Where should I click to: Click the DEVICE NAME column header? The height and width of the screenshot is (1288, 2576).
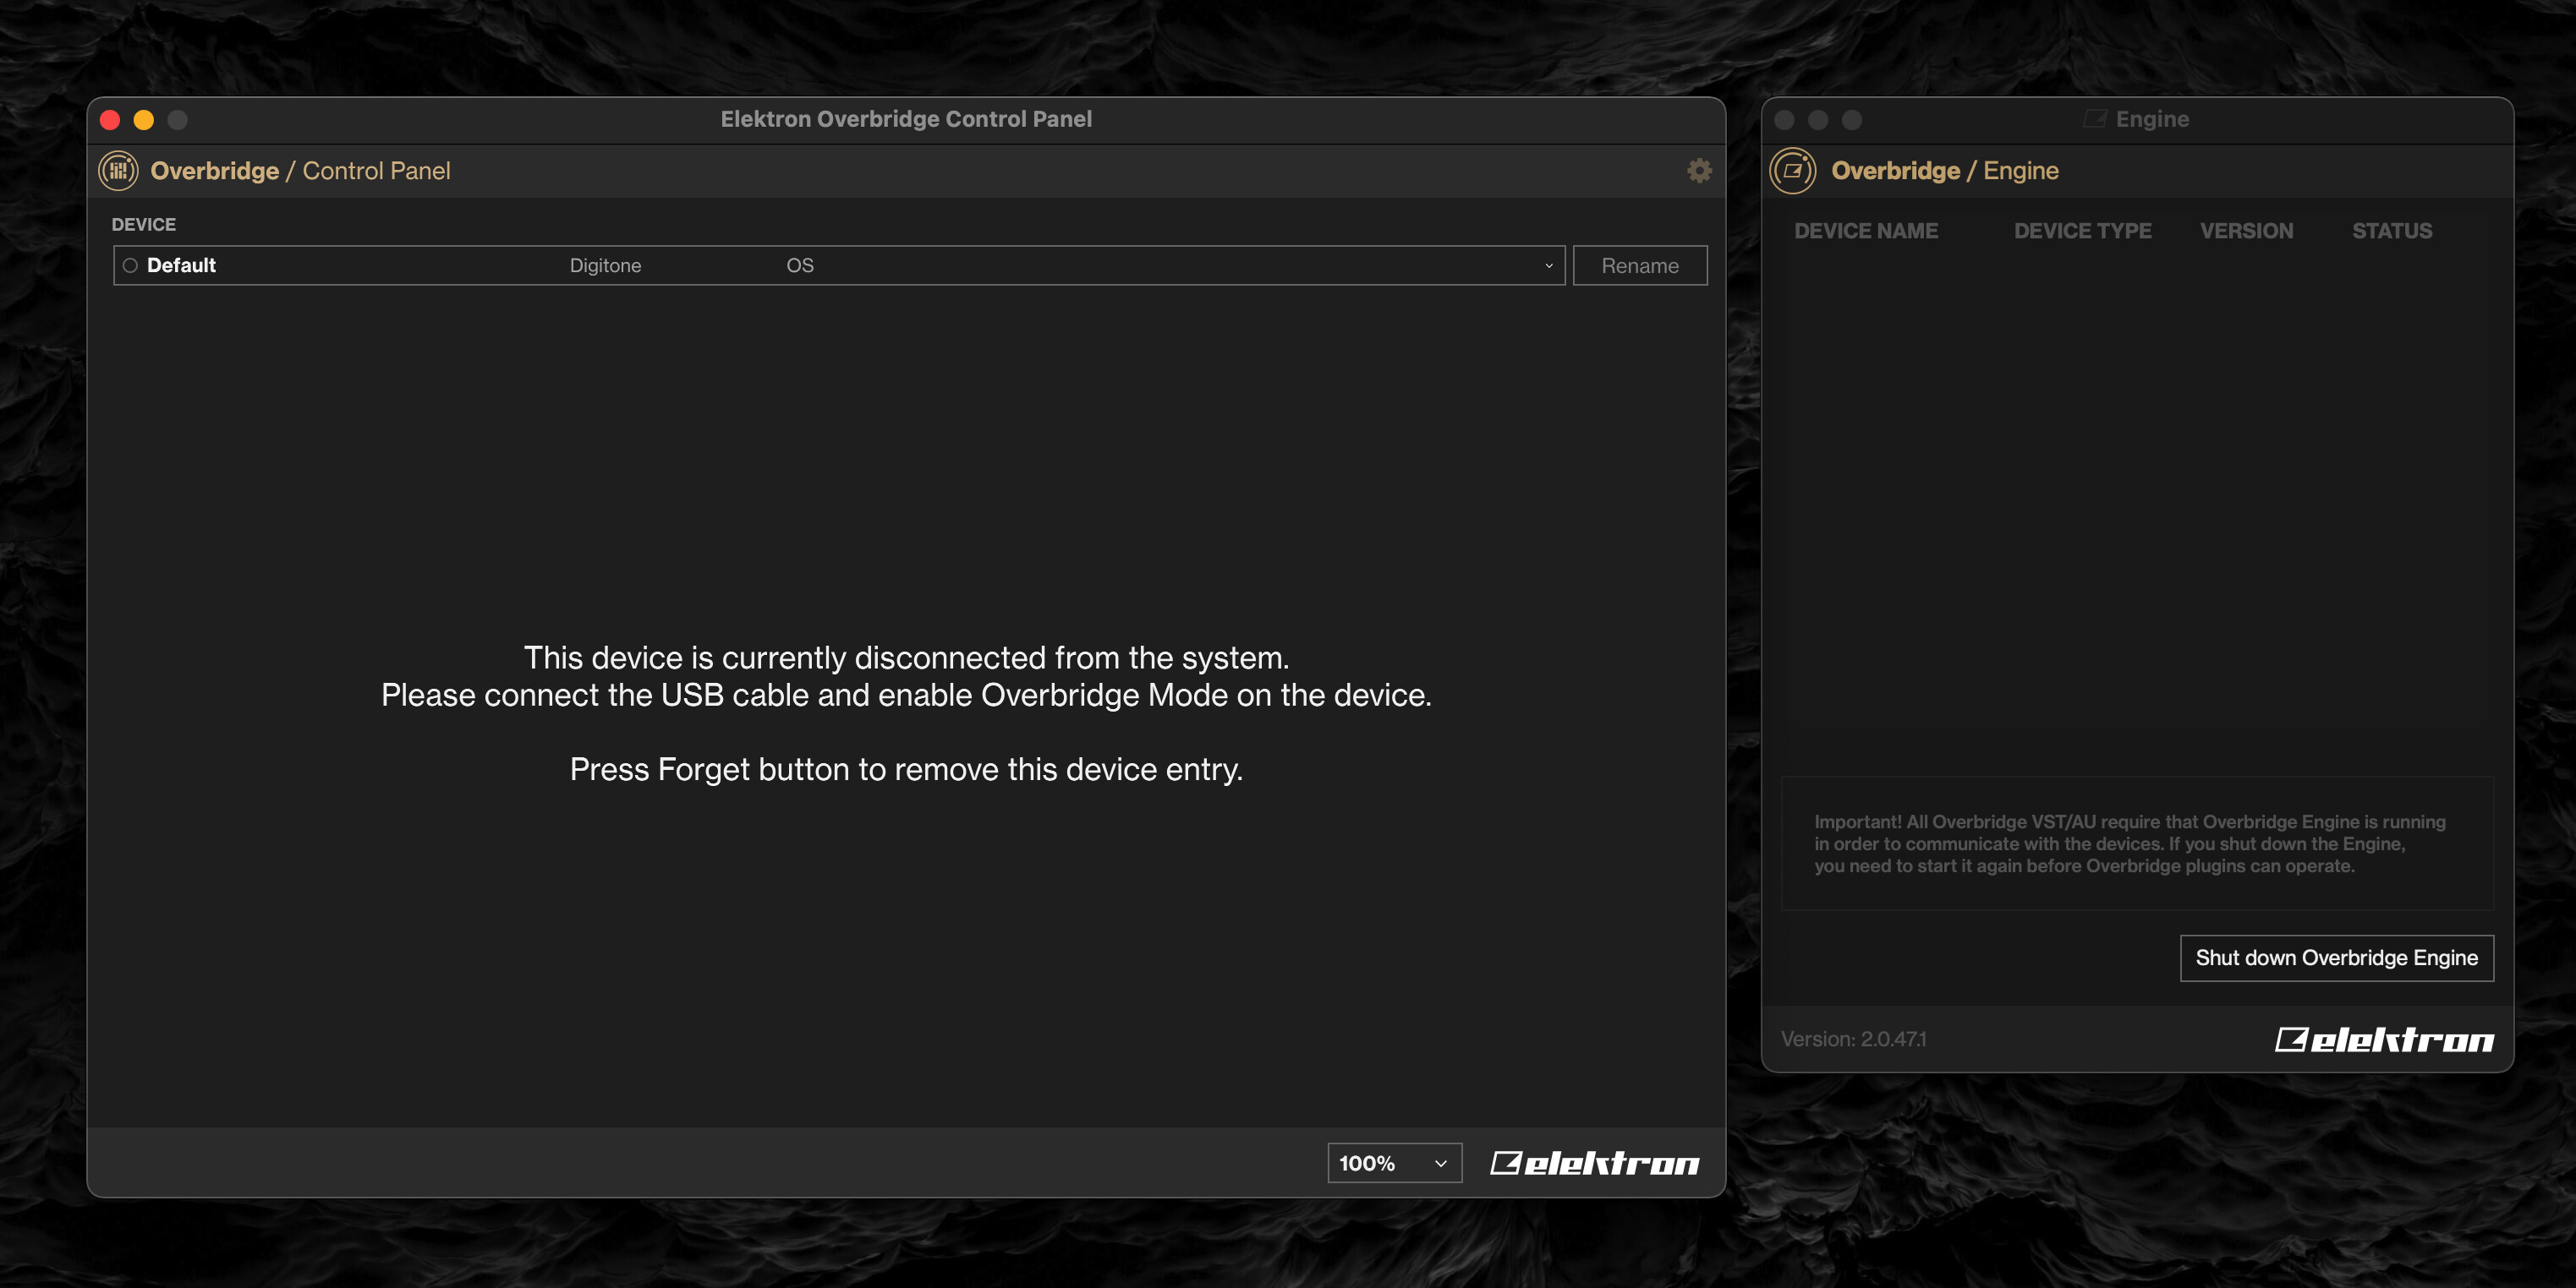tap(1865, 231)
